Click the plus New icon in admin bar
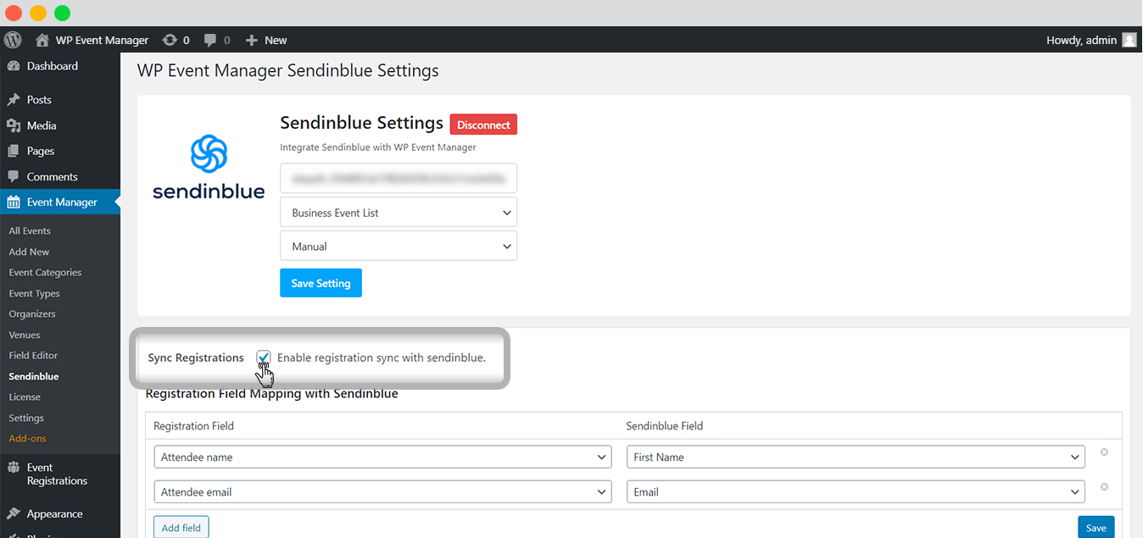 [x=251, y=40]
